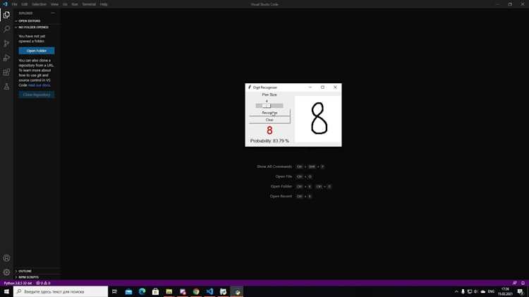
Task: Open the Source Control view
Action: coord(6,44)
